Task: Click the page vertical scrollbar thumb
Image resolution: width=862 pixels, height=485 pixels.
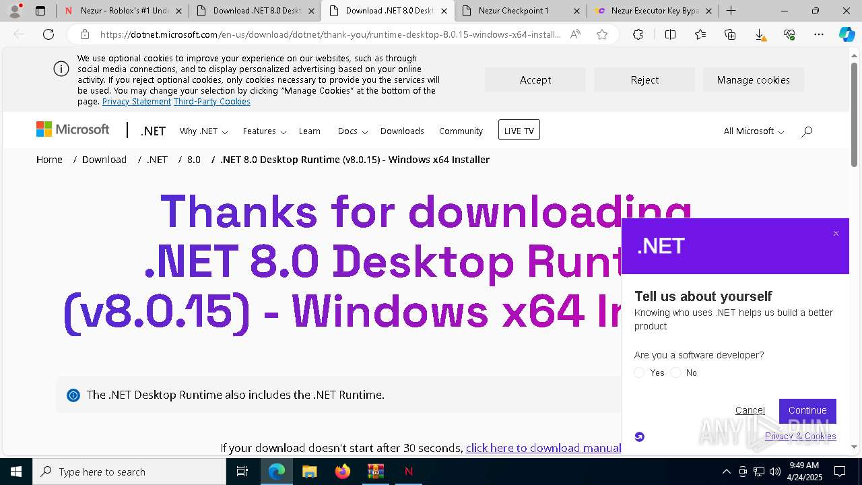Action: [x=854, y=115]
